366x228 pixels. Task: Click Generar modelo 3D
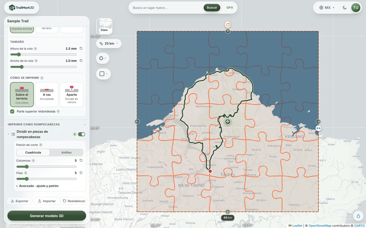[x=47, y=216]
